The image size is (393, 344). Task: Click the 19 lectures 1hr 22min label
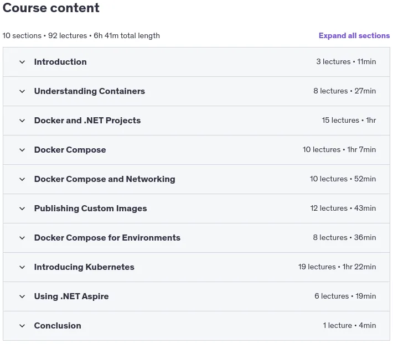[337, 267]
